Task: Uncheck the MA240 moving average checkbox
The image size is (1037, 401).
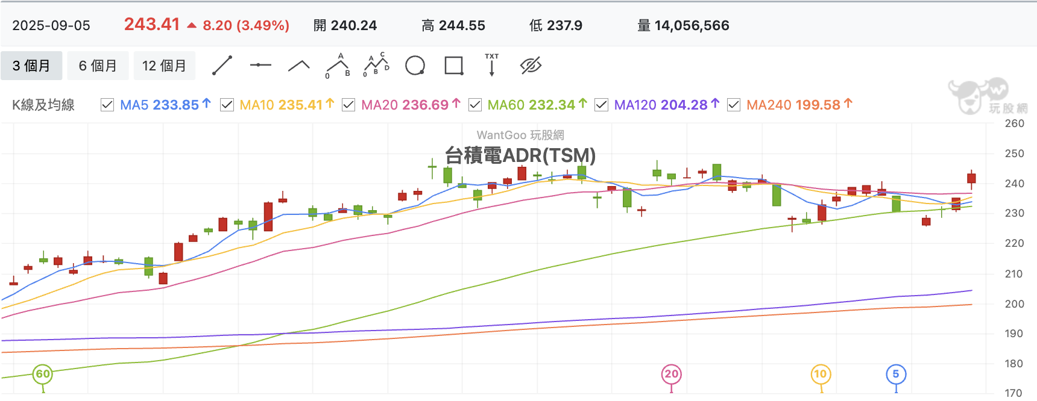Action: point(734,105)
